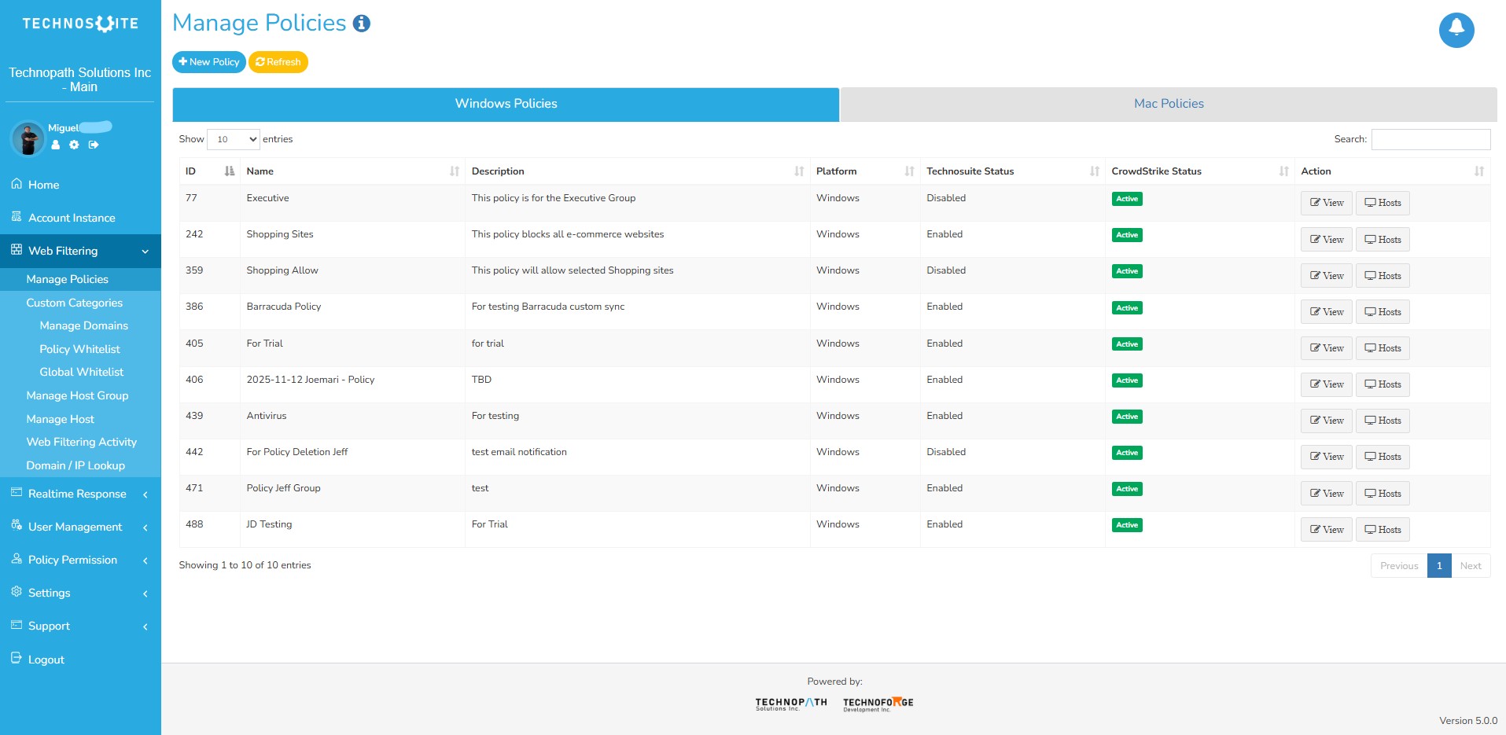Sort table by ID column sort icon
The image size is (1506, 735).
point(230,171)
